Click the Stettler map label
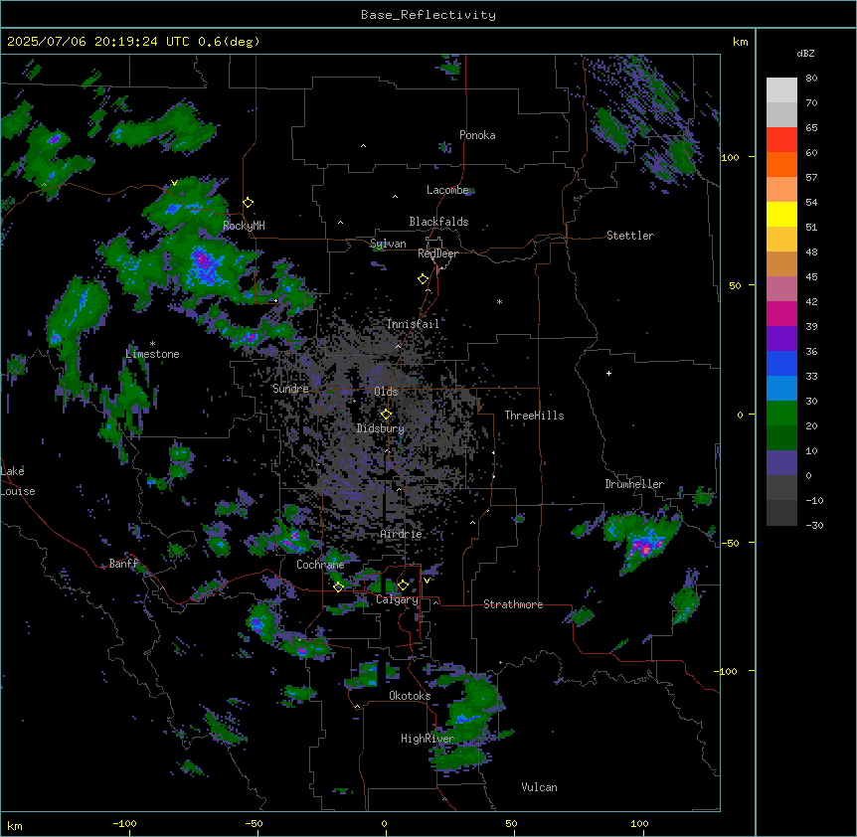 coord(630,236)
